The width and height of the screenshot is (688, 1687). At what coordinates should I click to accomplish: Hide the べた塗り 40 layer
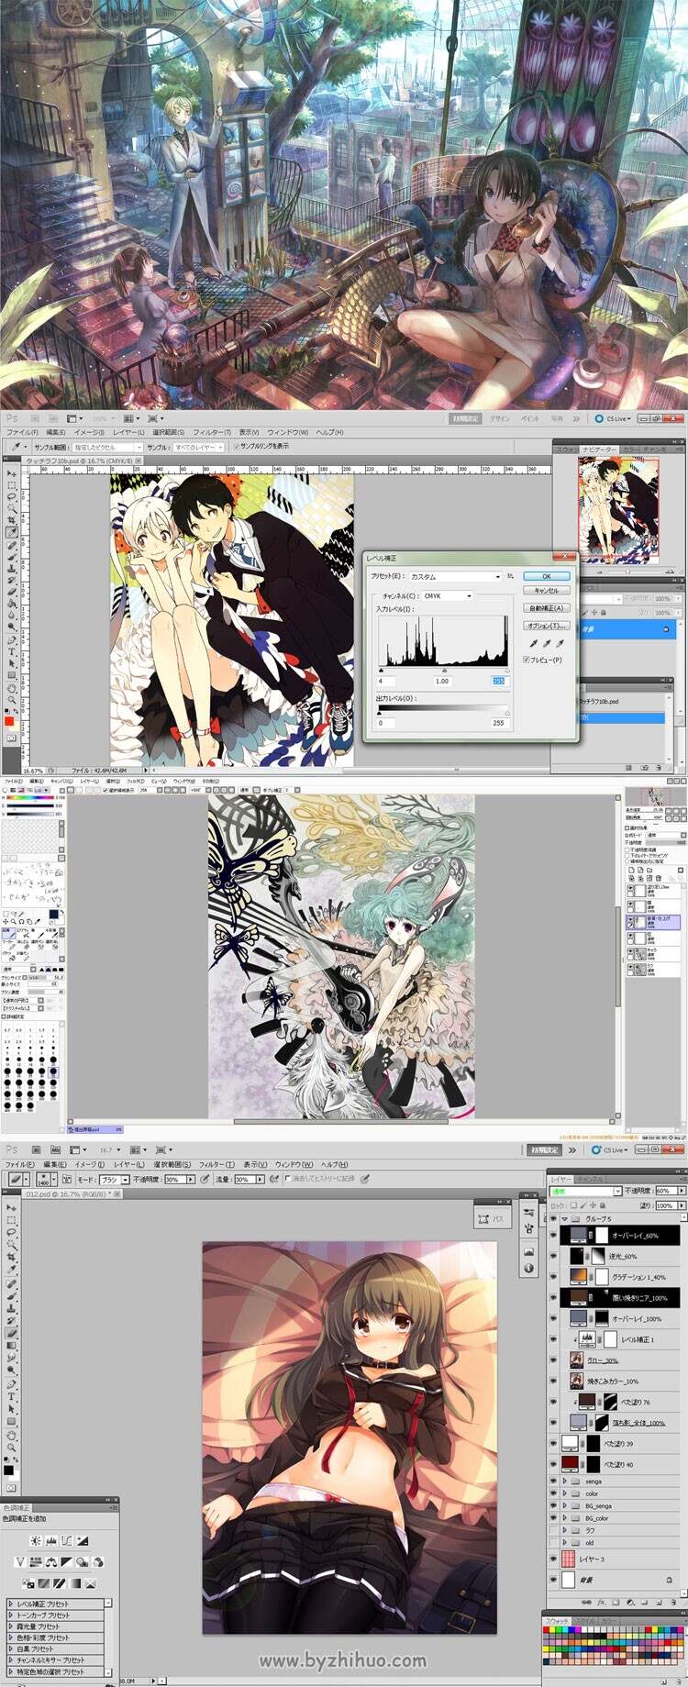tap(553, 1464)
